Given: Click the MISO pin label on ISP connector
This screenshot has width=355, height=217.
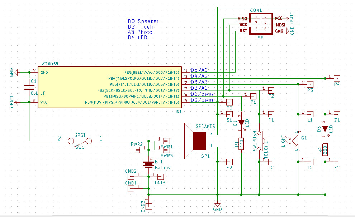Looking at the screenshot, I should (x=242, y=19).
